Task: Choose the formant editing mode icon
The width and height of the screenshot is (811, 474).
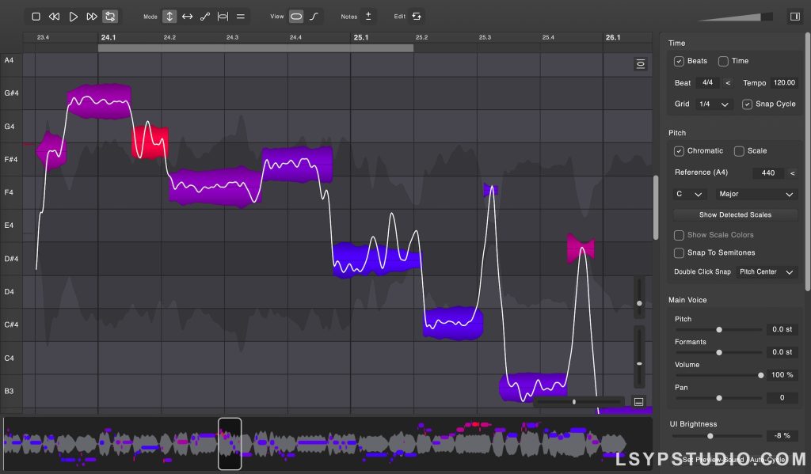Action: point(223,16)
